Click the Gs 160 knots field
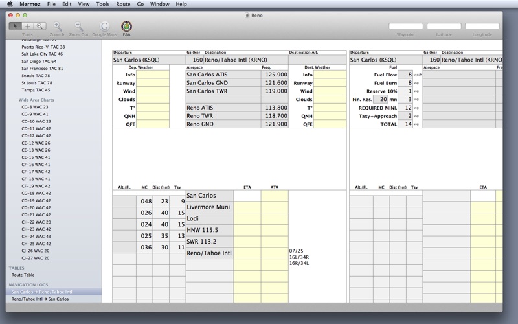This screenshot has height=324, width=518. point(195,60)
